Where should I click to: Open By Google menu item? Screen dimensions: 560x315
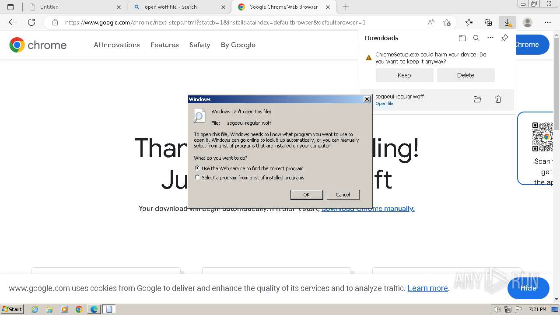pos(238,45)
